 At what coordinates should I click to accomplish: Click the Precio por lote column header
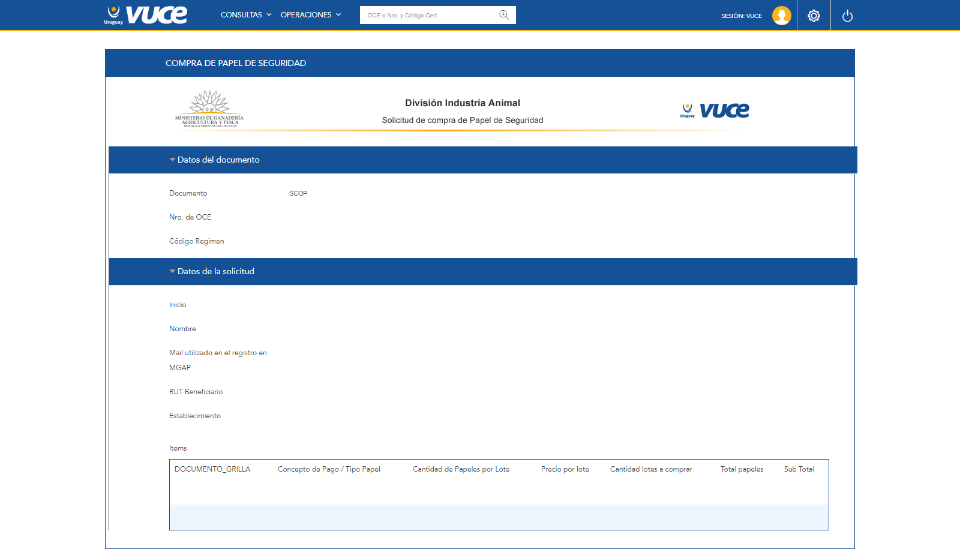tap(565, 469)
